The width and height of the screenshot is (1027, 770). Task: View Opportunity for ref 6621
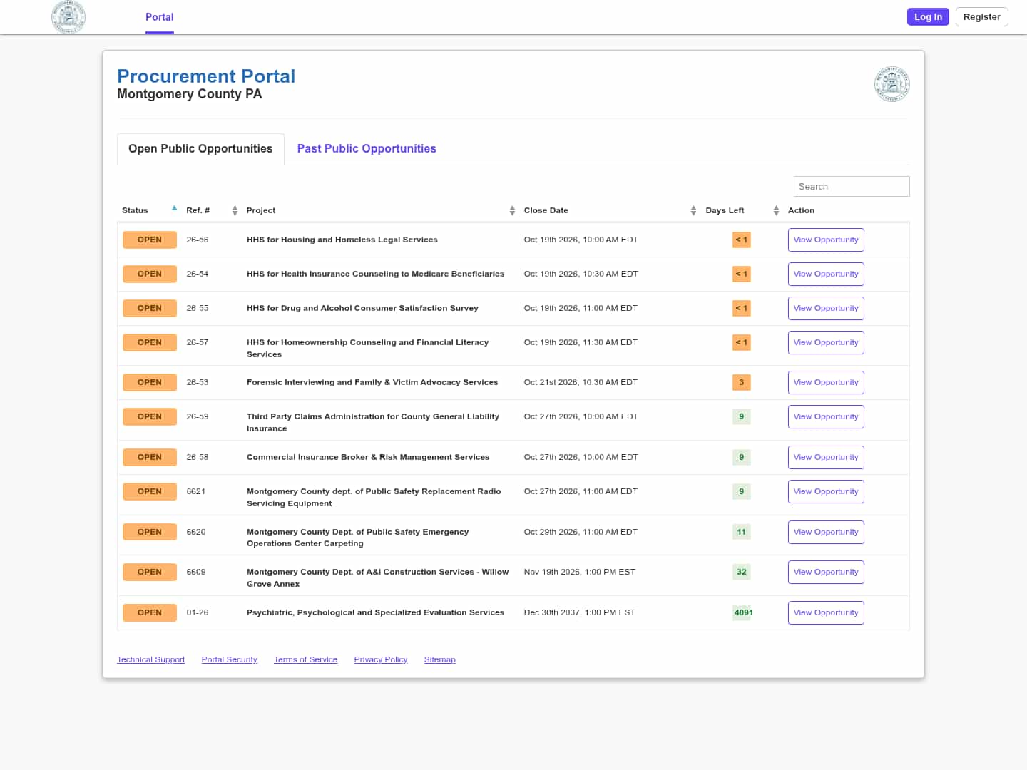[x=826, y=492]
